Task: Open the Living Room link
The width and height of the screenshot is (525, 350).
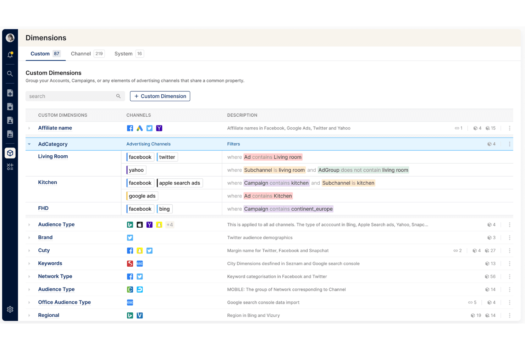Action: coord(53,156)
